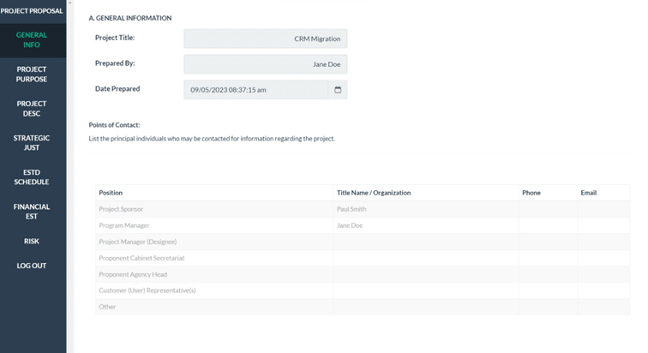Click the Customer (User) Representative(s) position cell

coord(213,290)
